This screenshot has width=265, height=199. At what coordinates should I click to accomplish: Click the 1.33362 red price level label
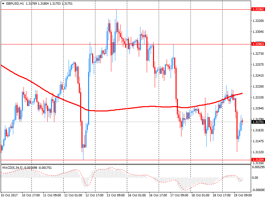point(258,9)
